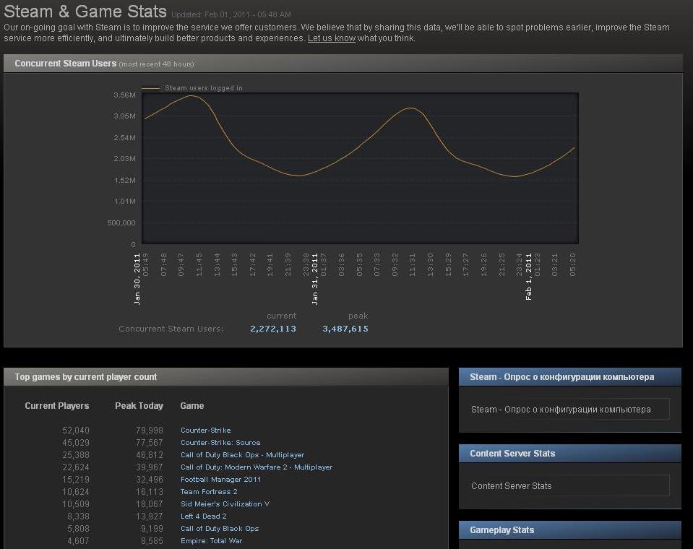693x549 pixels.
Task: Click the current players value 52,040
Action: 76,431
